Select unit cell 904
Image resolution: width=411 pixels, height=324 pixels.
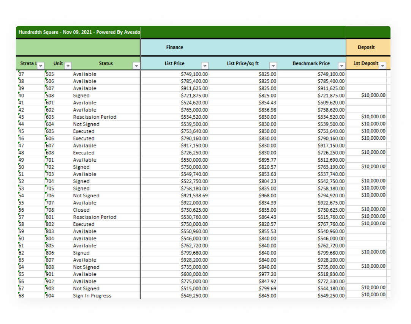(x=58, y=296)
